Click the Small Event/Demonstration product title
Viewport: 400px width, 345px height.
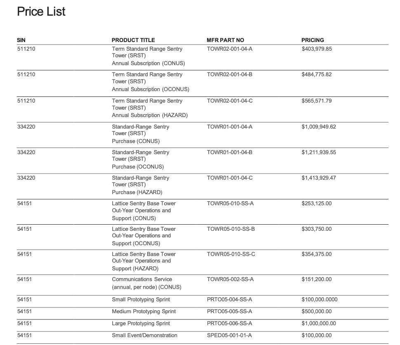pos(144,336)
